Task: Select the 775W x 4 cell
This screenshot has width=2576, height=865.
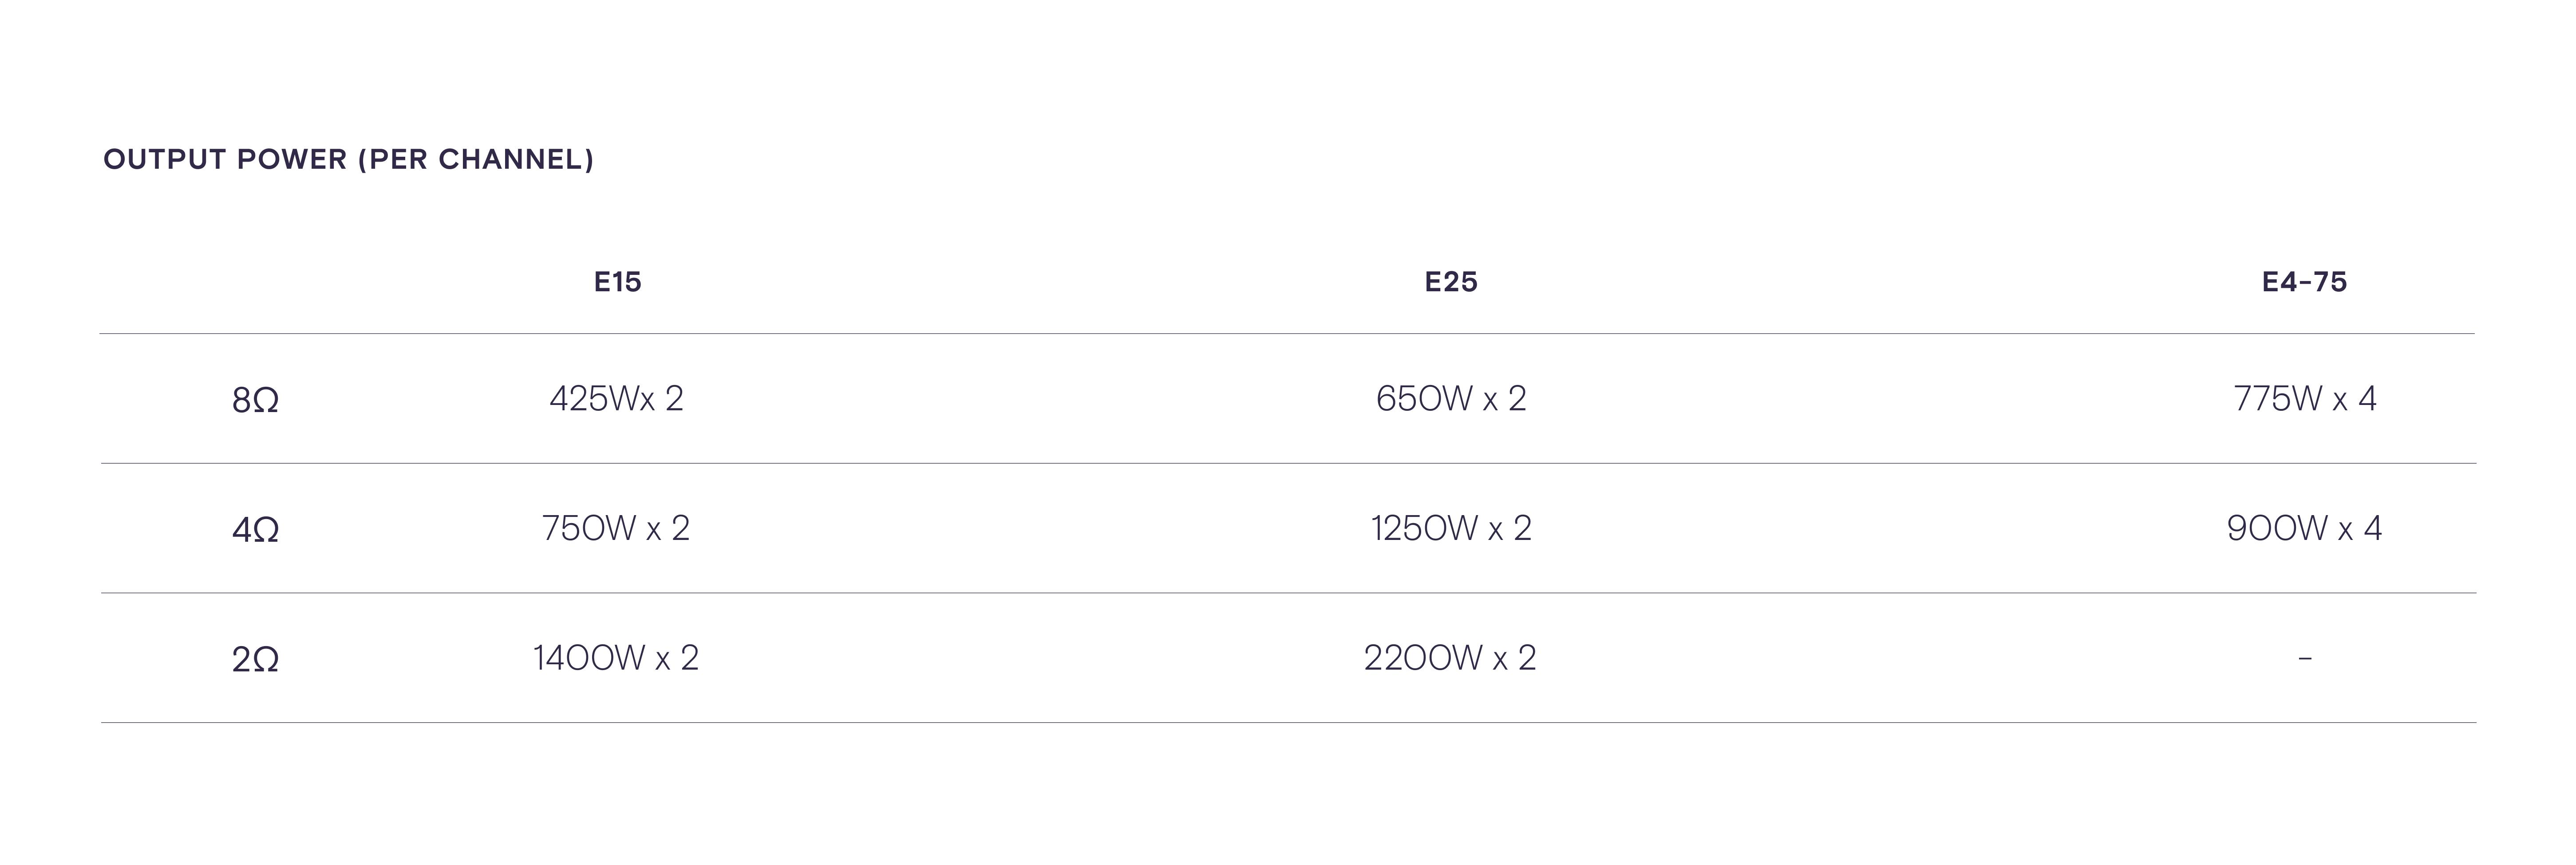Action: click(x=2304, y=399)
